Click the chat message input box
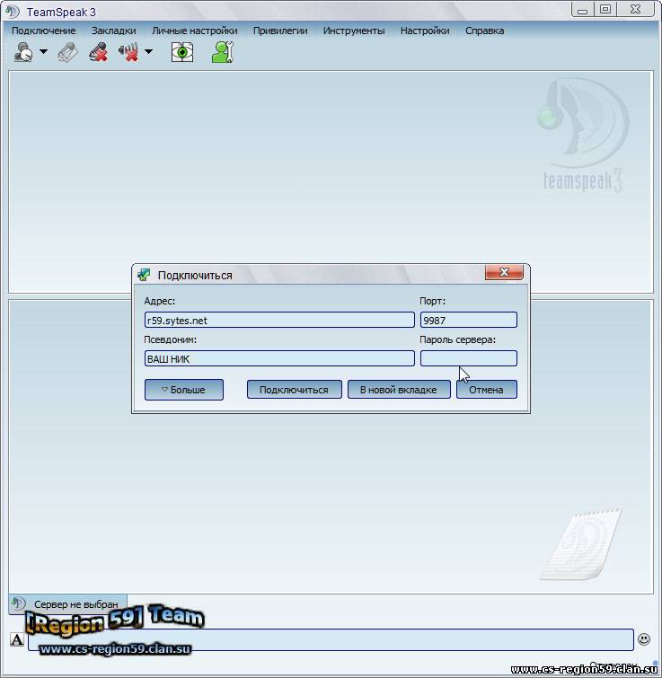 pos(331,639)
